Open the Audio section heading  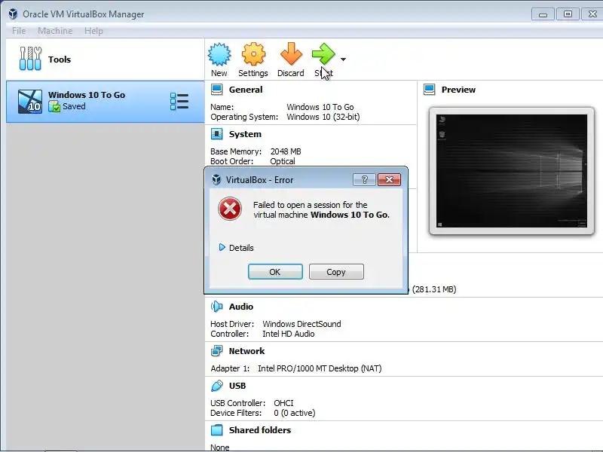coord(240,307)
